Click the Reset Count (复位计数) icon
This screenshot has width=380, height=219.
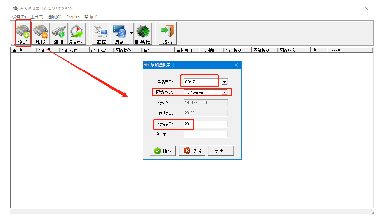[77, 33]
